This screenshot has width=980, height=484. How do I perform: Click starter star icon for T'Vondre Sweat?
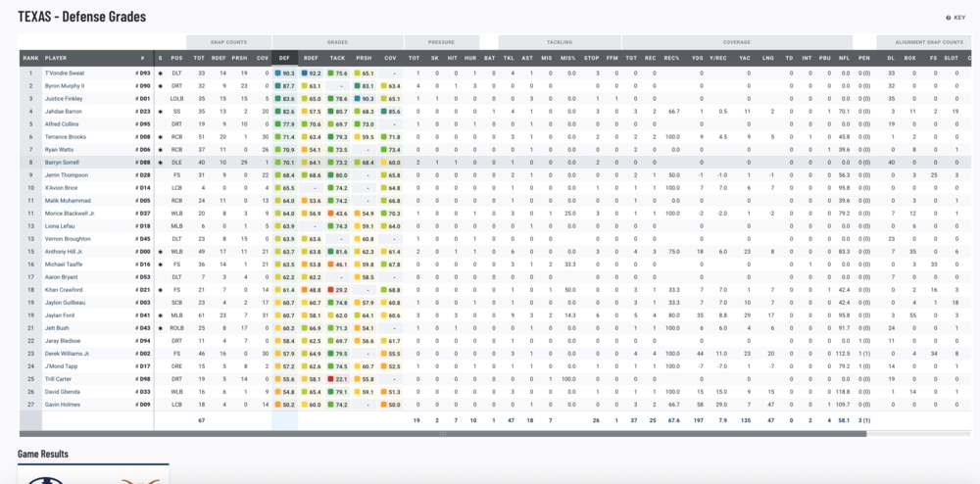[160, 73]
